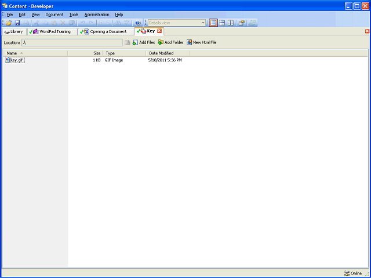Select the horizontal split layout icon

[222, 23]
